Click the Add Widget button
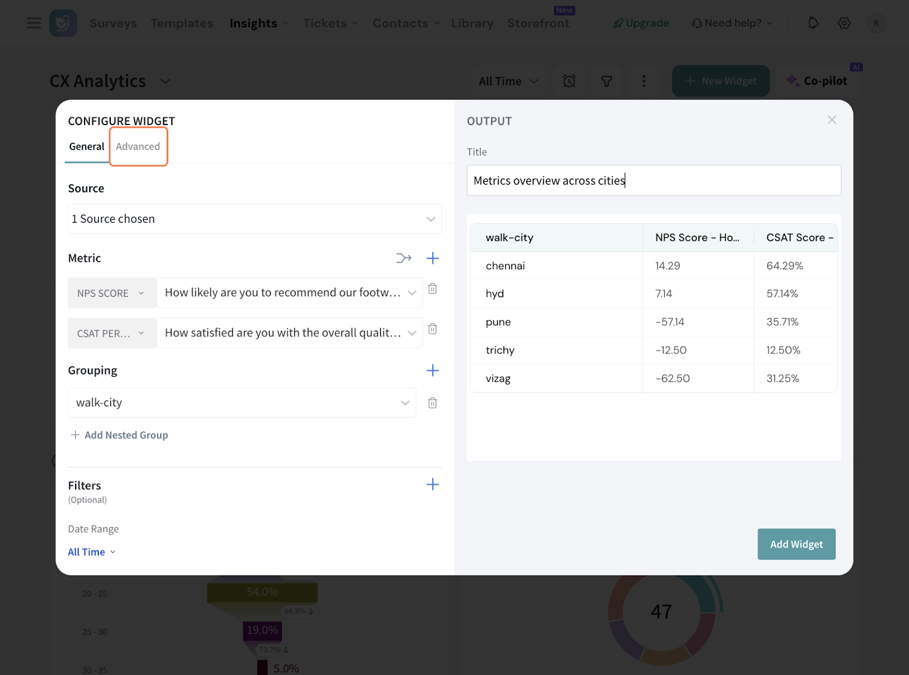The height and width of the screenshot is (675, 909). pos(796,544)
